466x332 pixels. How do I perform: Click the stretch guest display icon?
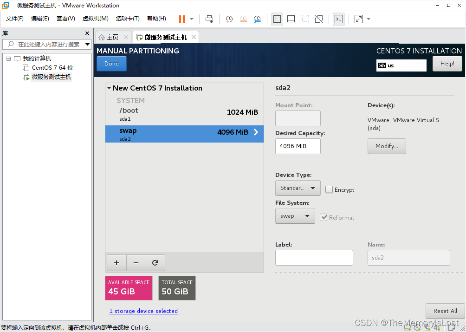click(x=359, y=19)
